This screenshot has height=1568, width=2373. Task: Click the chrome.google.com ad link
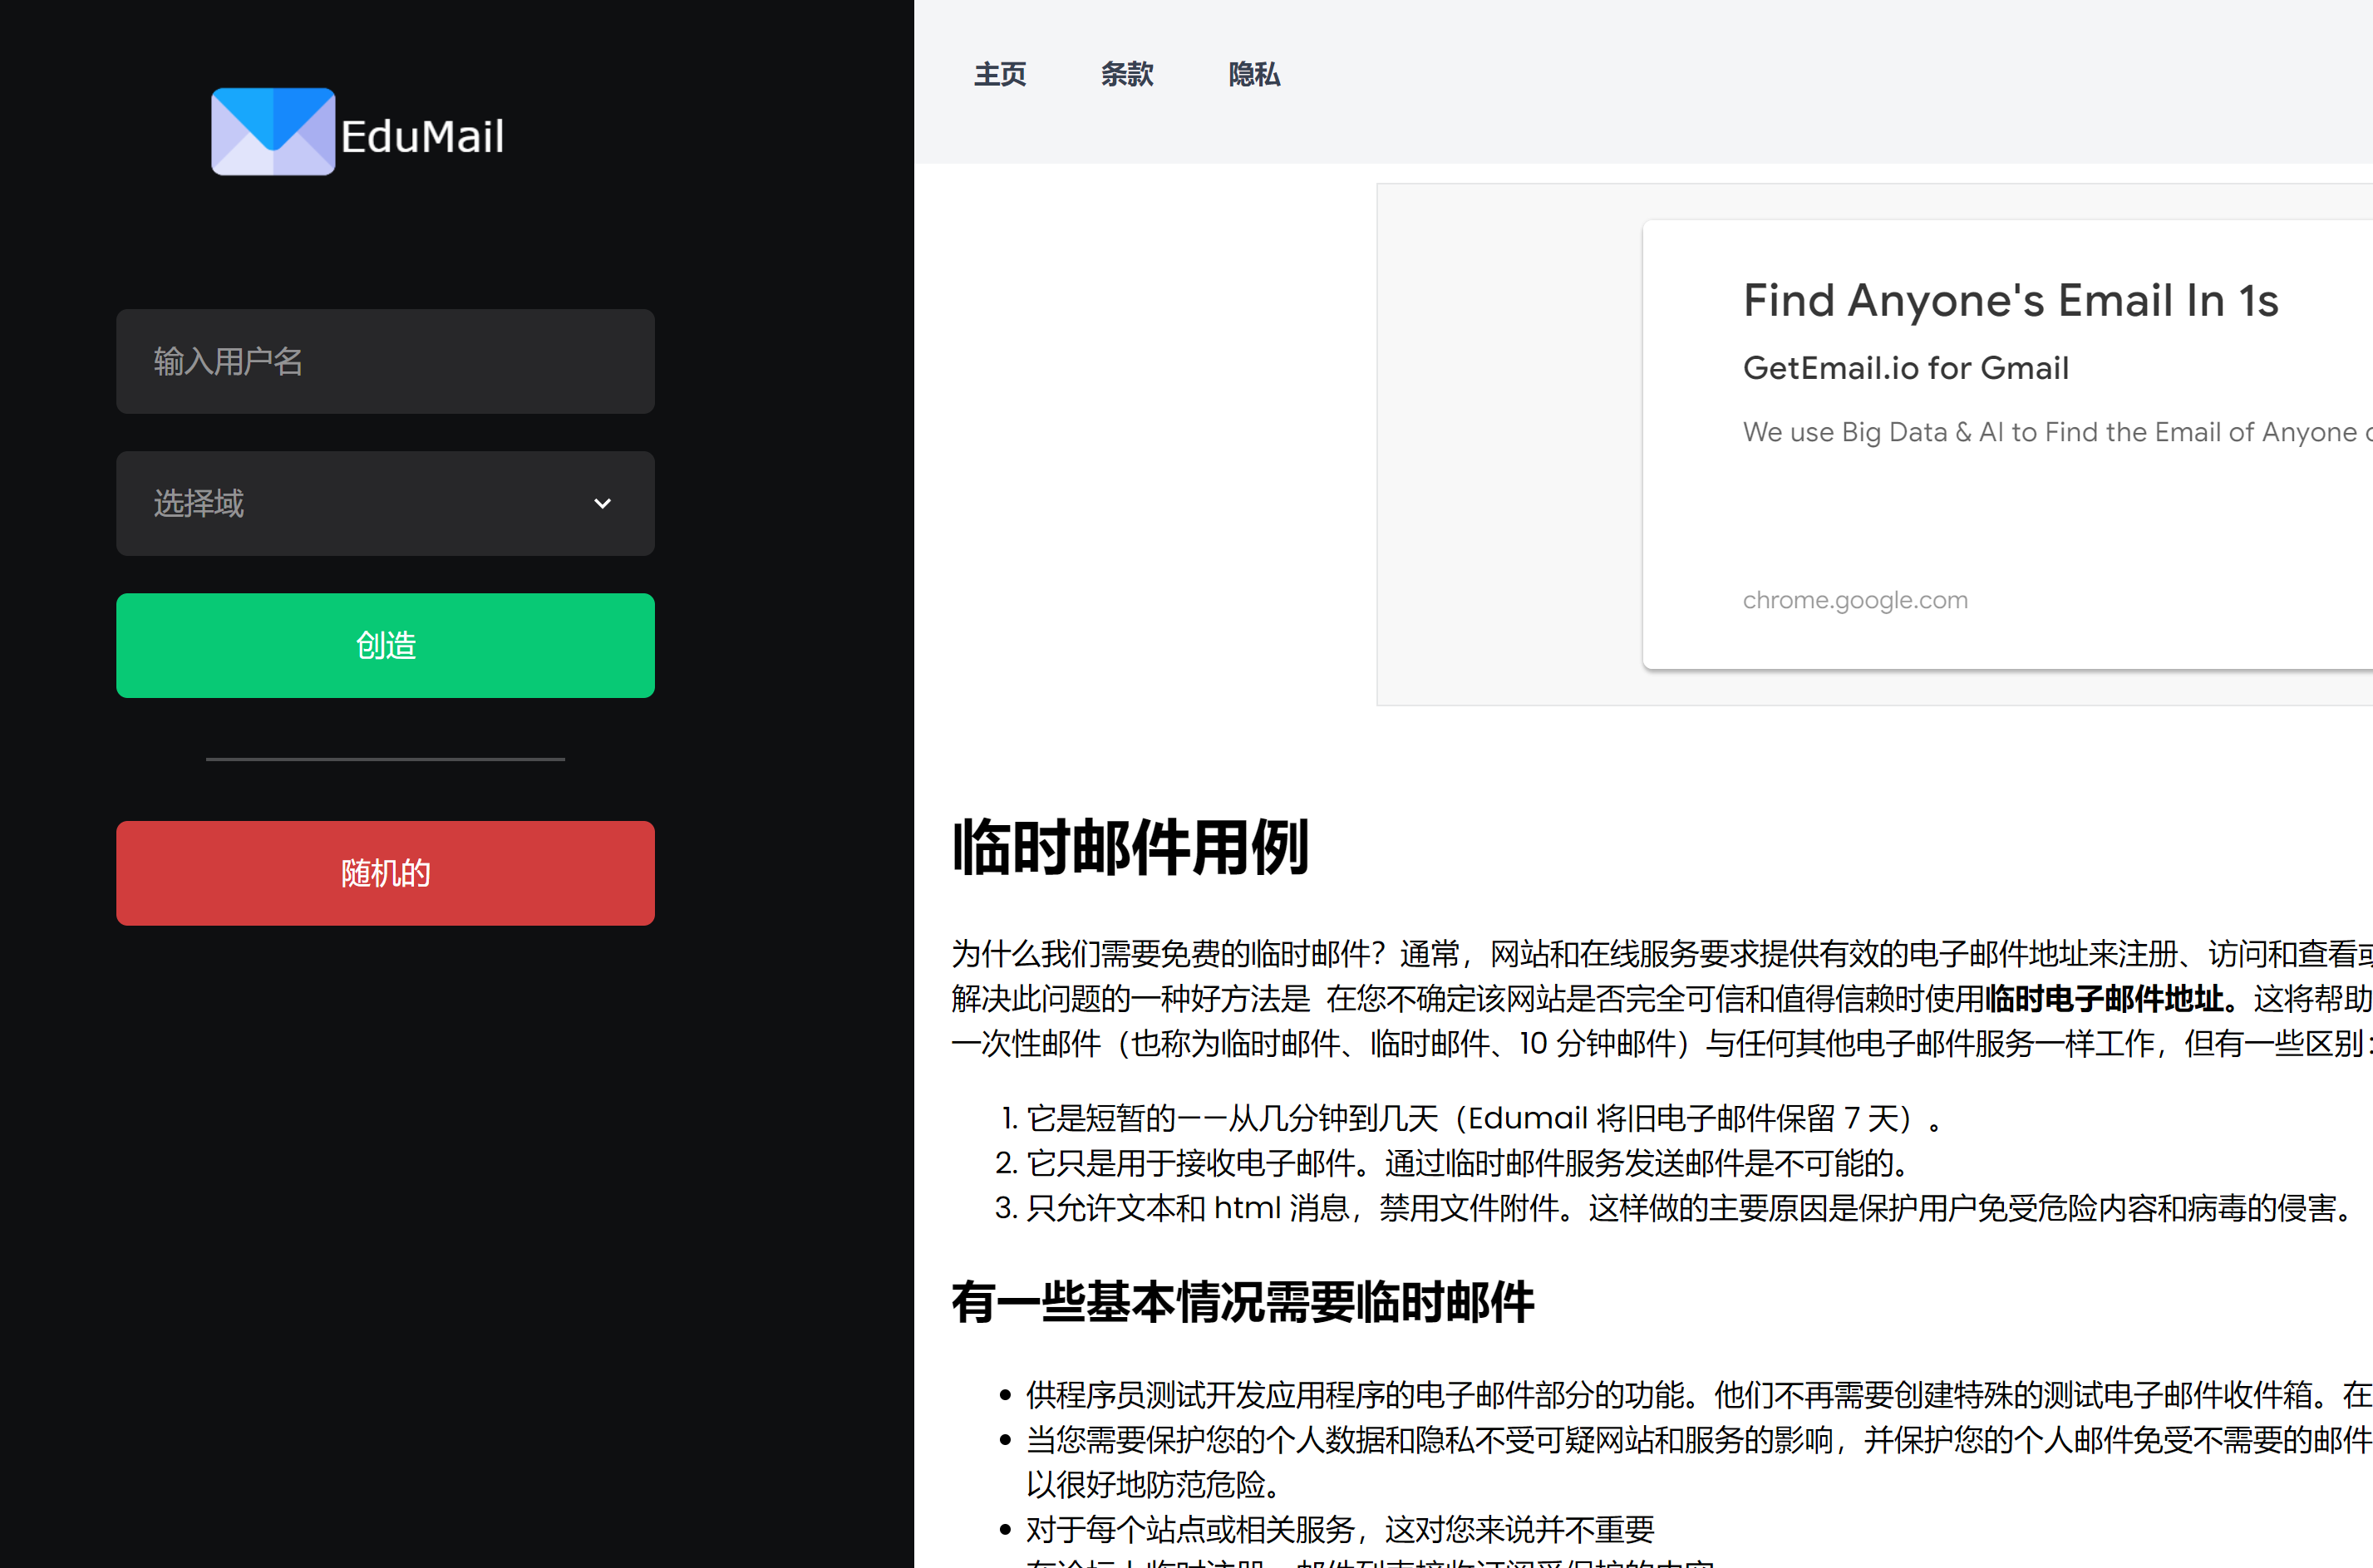(x=1854, y=600)
